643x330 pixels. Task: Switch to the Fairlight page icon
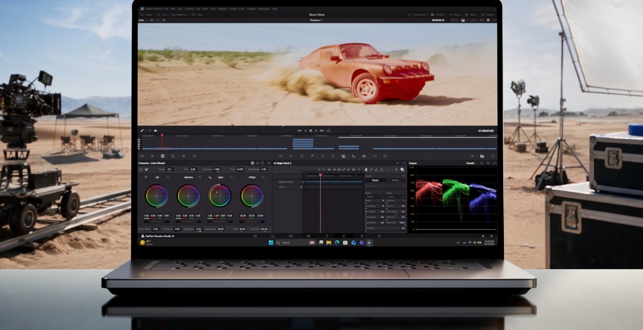coord(361,236)
